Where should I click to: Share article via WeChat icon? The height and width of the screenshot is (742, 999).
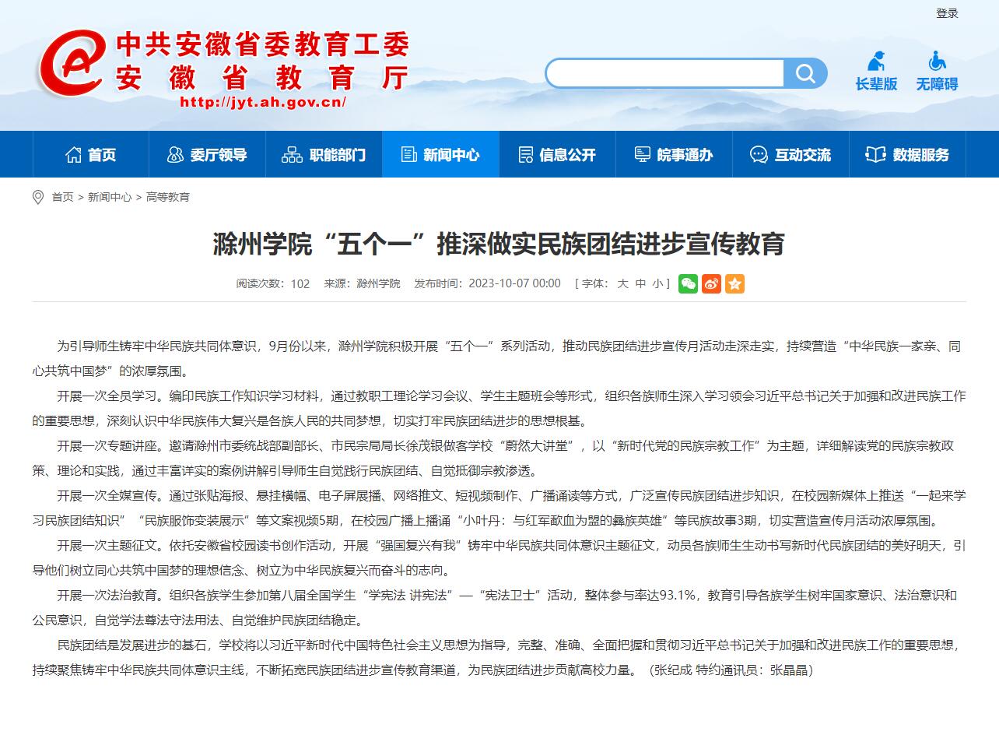pyautogui.click(x=688, y=283)
